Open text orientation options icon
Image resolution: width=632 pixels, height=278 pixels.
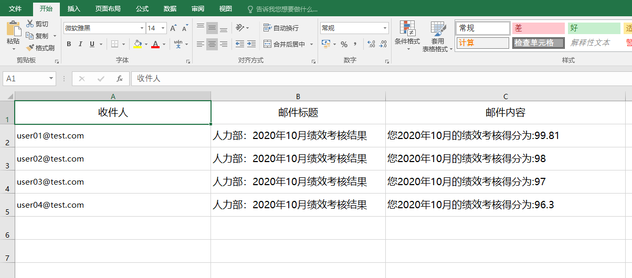coord(240,28)
